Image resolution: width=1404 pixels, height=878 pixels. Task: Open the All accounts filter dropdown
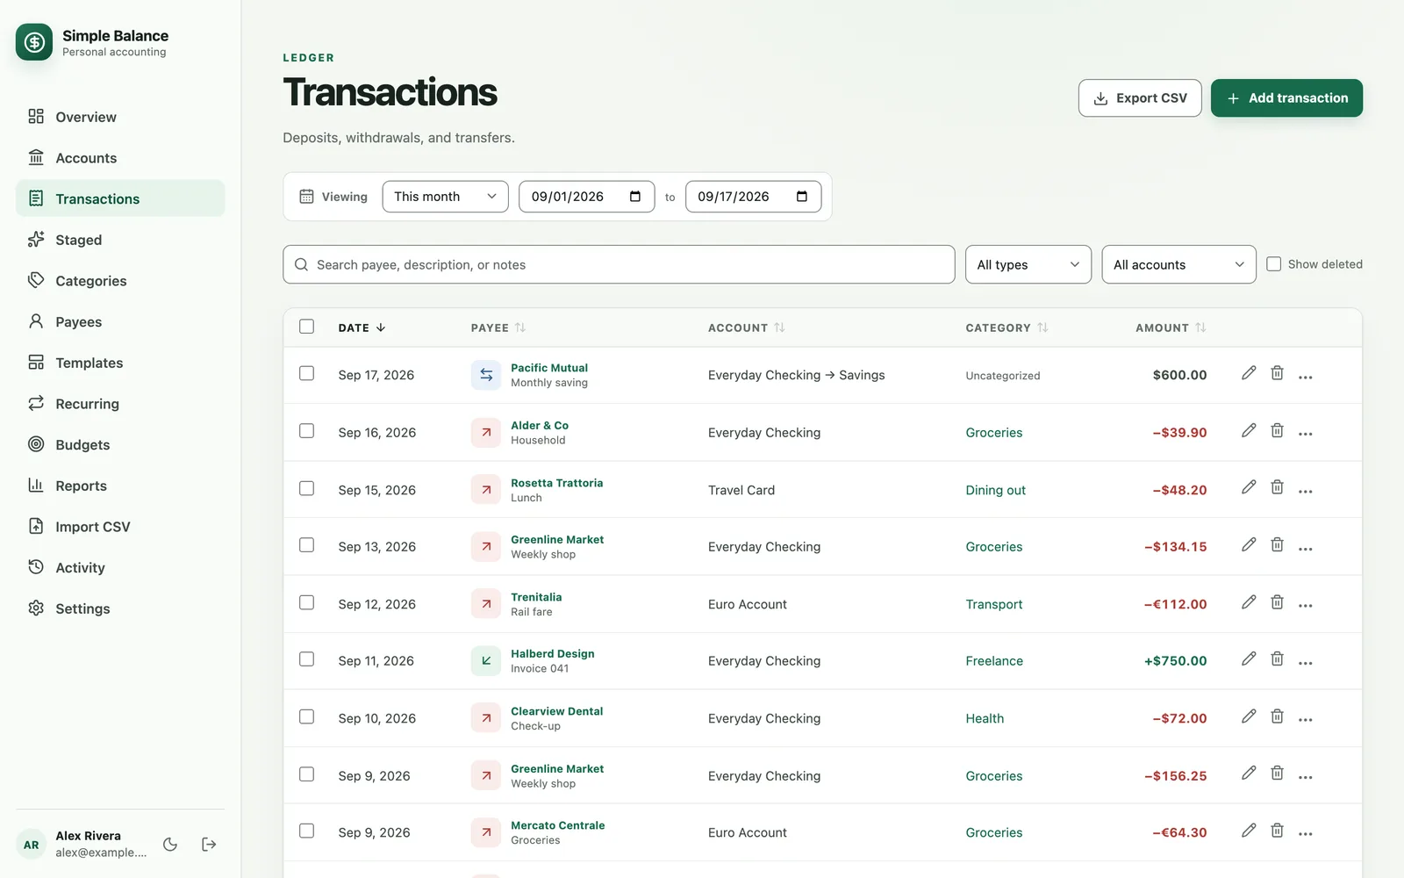point(1178,264)
